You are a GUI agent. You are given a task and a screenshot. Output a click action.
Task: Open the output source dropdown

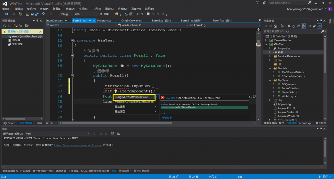57,134
